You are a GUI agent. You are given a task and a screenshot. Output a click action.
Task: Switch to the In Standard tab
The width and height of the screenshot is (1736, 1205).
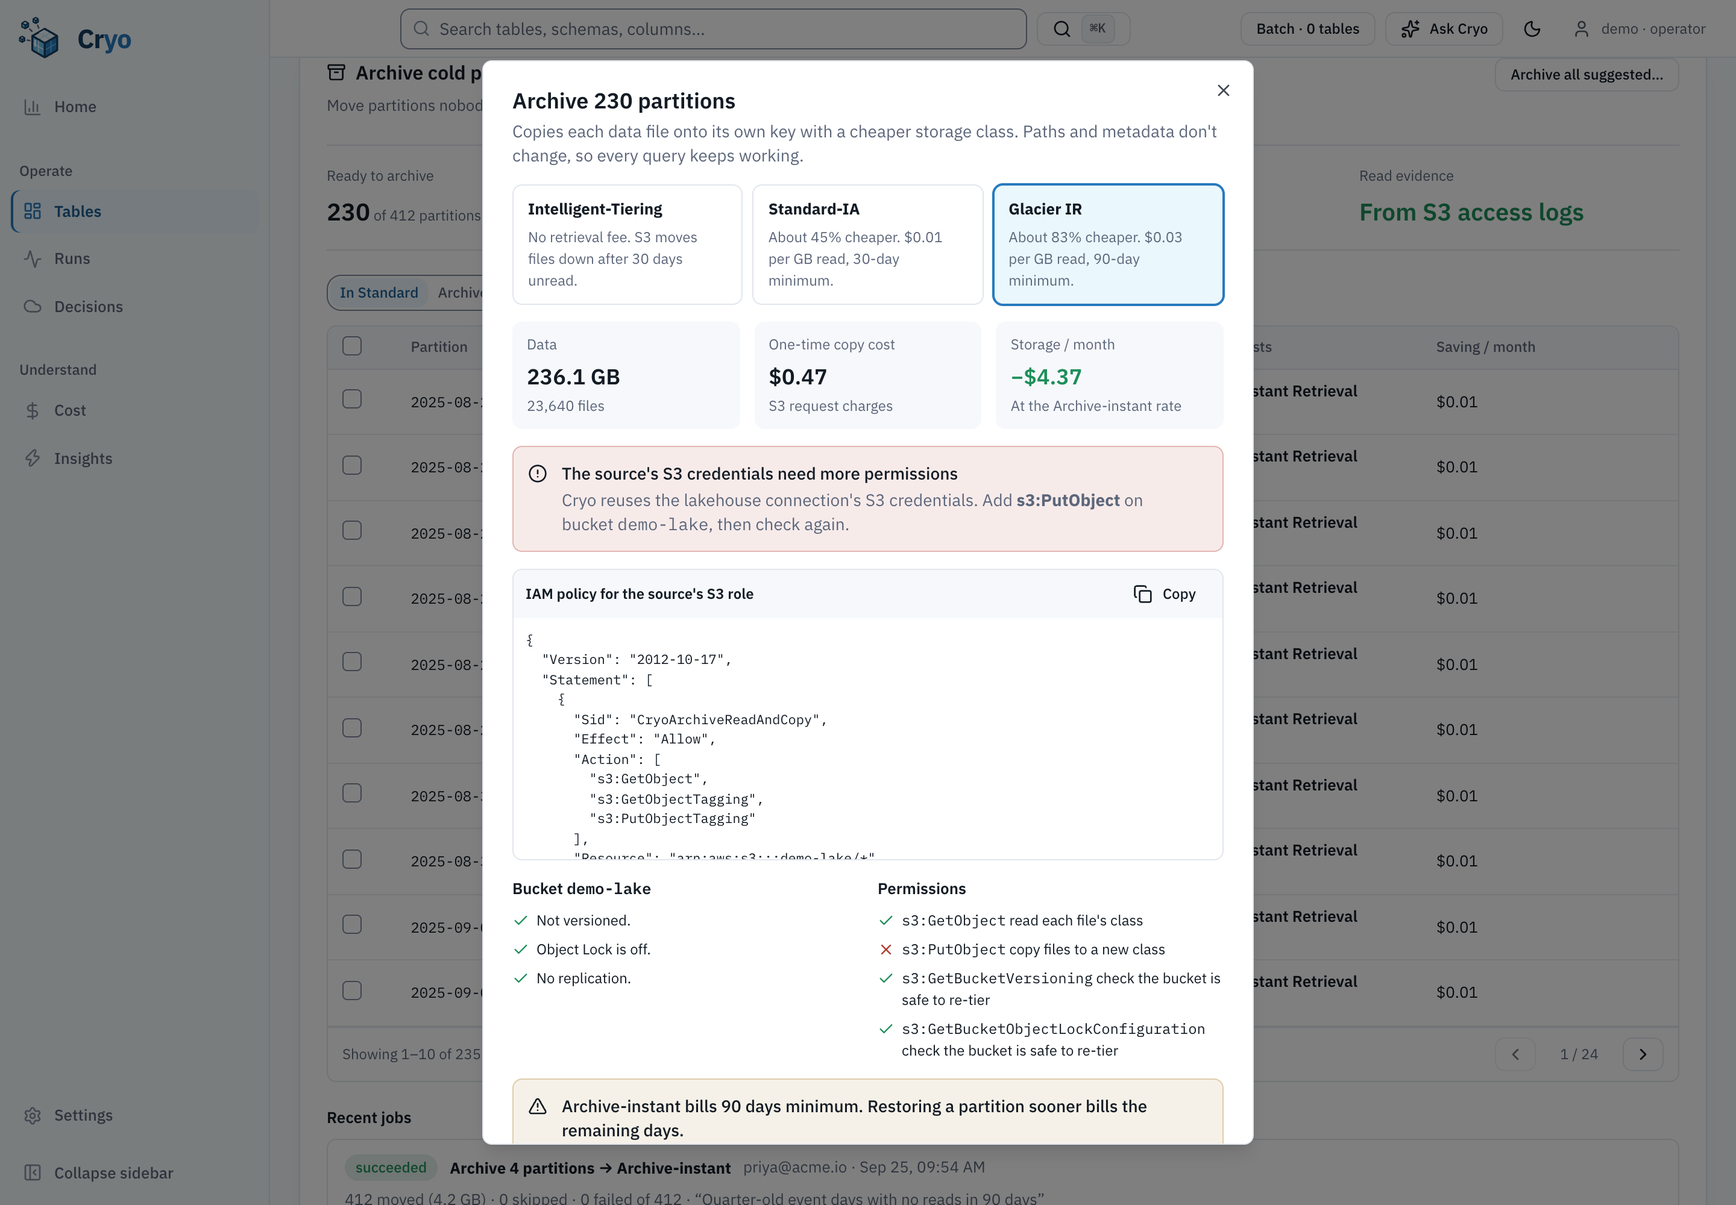[379, 292]
